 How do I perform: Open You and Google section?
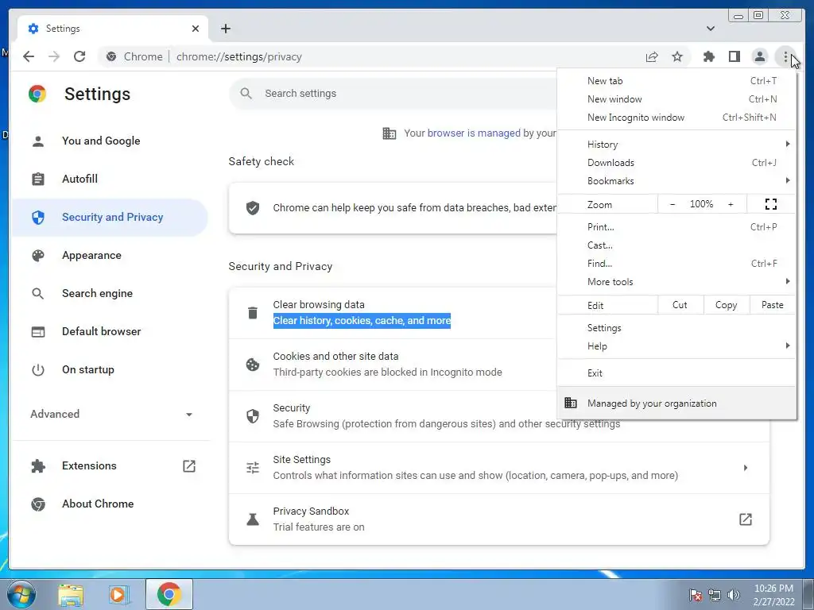pyautogui.click(x=110, y=141)
